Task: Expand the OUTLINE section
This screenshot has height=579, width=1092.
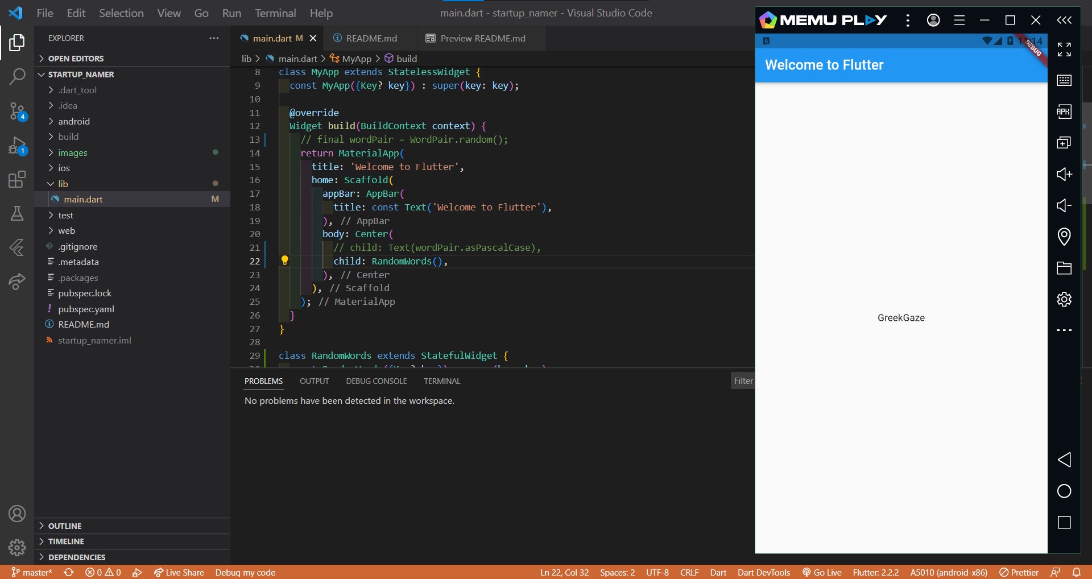Action: 132,526
